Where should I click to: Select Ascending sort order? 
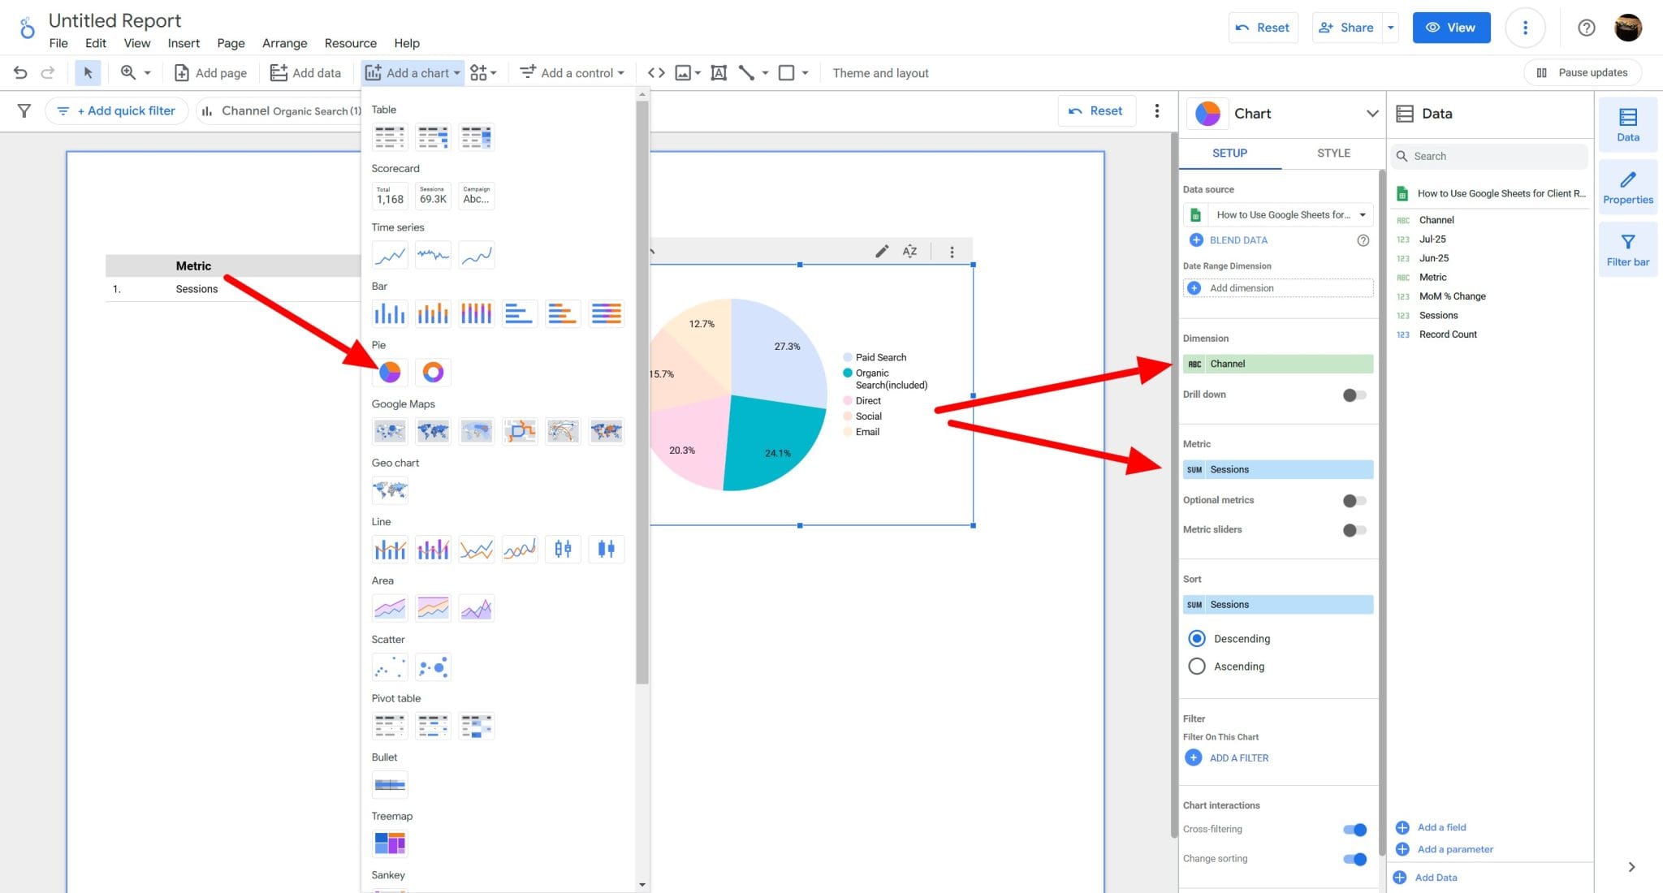pos(1196,666)
